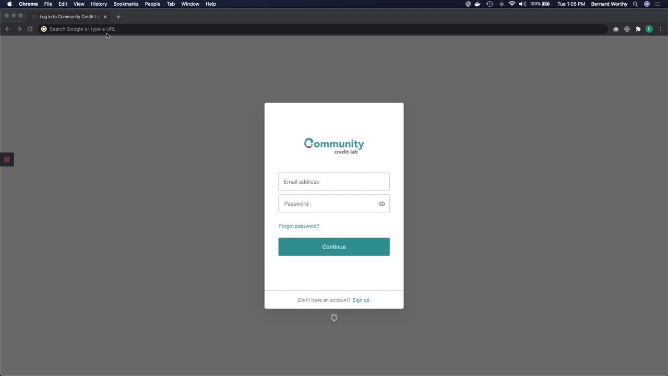Open the Help menu
This screenshot has width=668, height=376.
[211, 4]
